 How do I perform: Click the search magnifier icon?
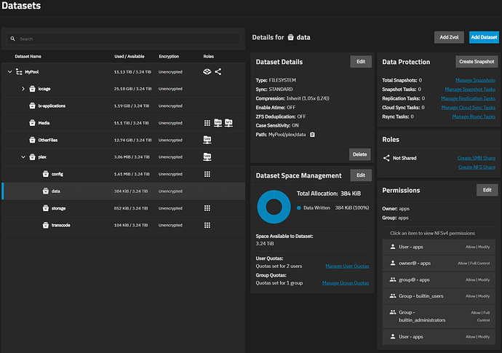(x=12, y=39)
